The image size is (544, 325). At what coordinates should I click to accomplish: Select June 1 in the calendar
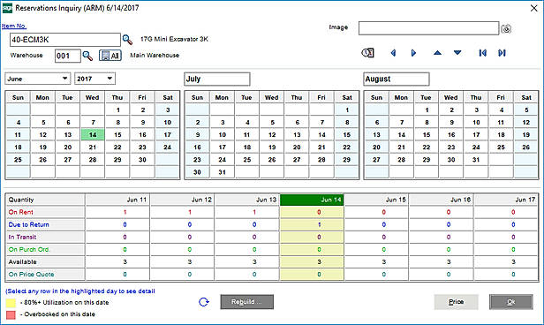(117, 110)
